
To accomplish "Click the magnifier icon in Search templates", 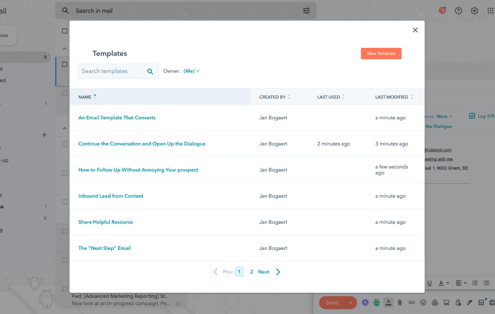I will click(150, 71).
